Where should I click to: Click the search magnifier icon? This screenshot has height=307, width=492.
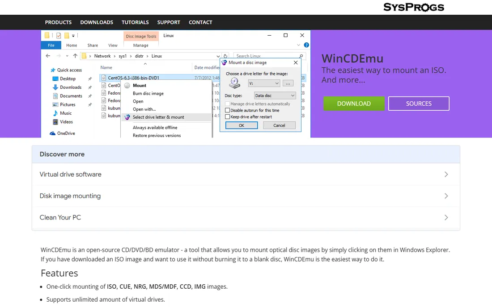click(x=301, y=56)
